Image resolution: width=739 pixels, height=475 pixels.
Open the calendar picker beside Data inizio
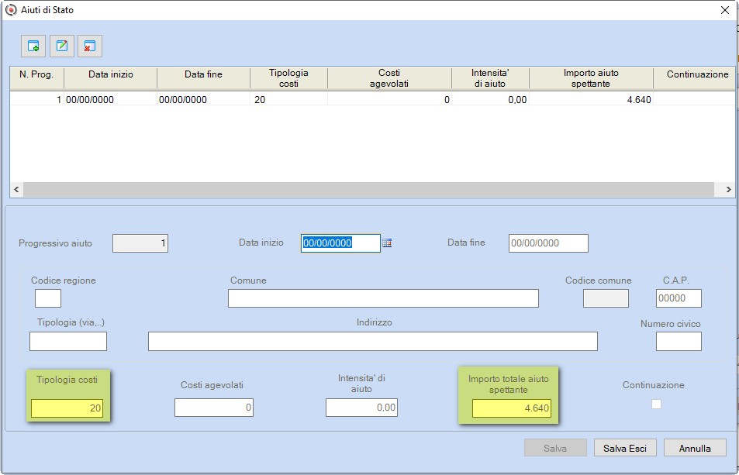coord(387,243)
